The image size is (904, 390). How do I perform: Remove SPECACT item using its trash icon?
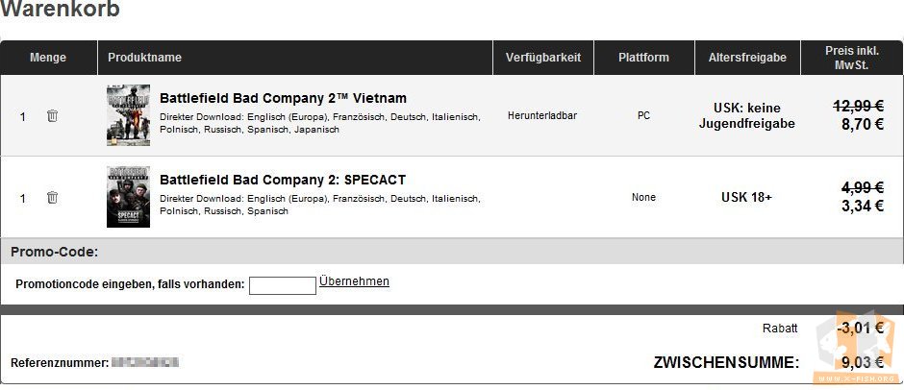click(x=53, y=198)
